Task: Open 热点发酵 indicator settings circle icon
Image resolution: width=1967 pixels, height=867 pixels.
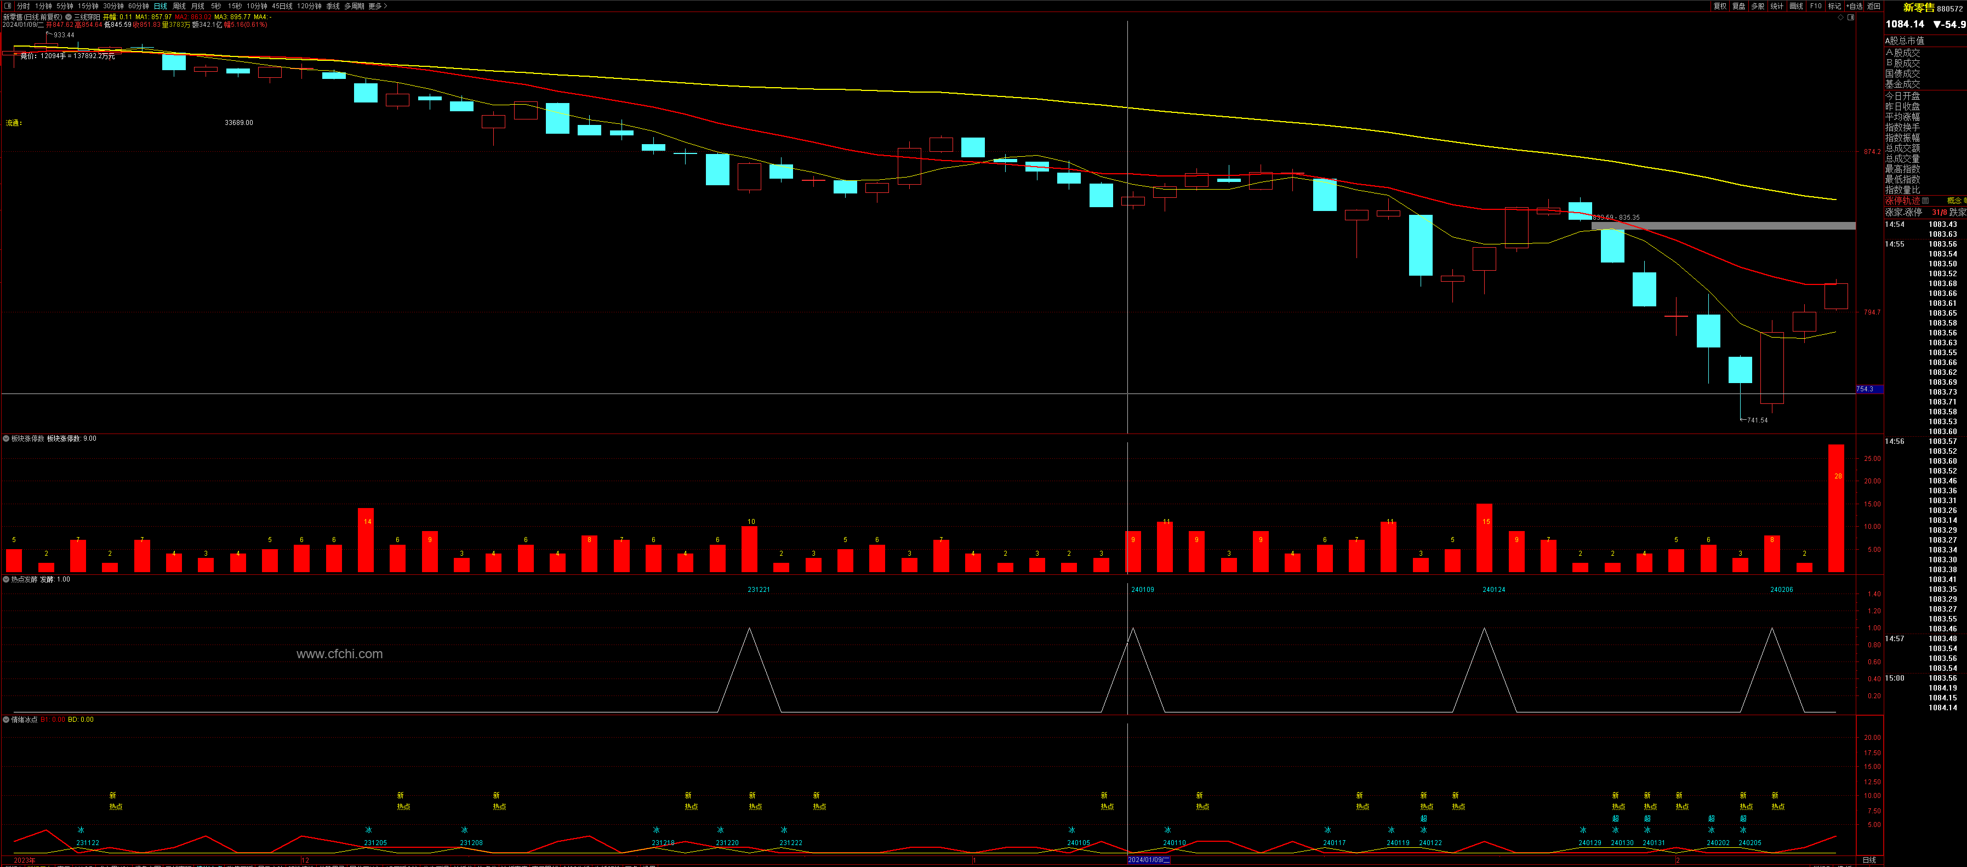Action: point(6,580)
